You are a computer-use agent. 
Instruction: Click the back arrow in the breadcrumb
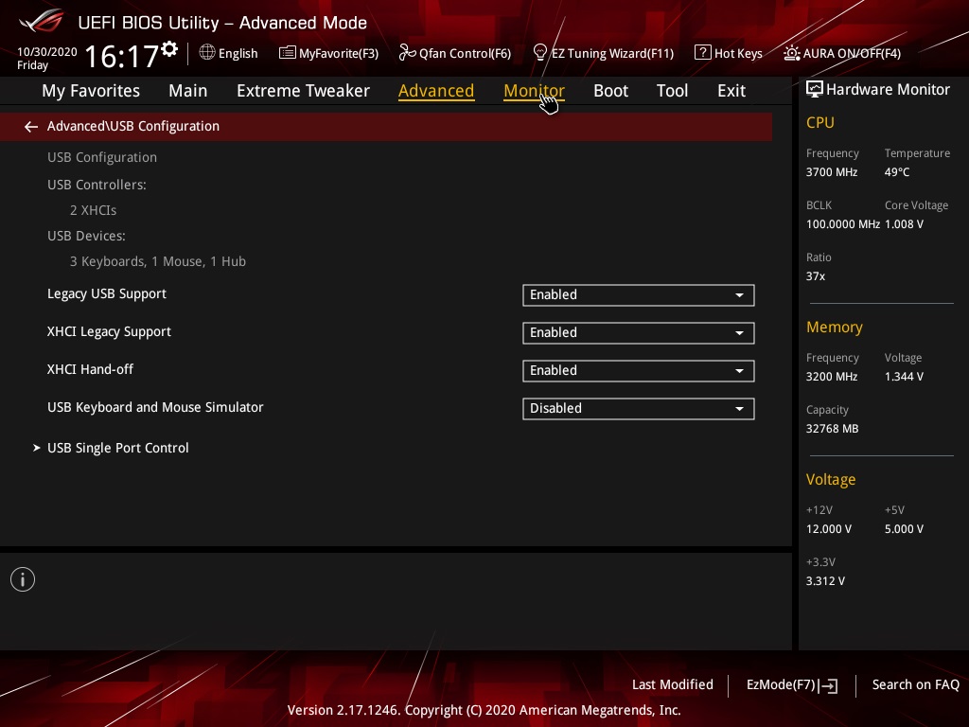tap(31, 126)
